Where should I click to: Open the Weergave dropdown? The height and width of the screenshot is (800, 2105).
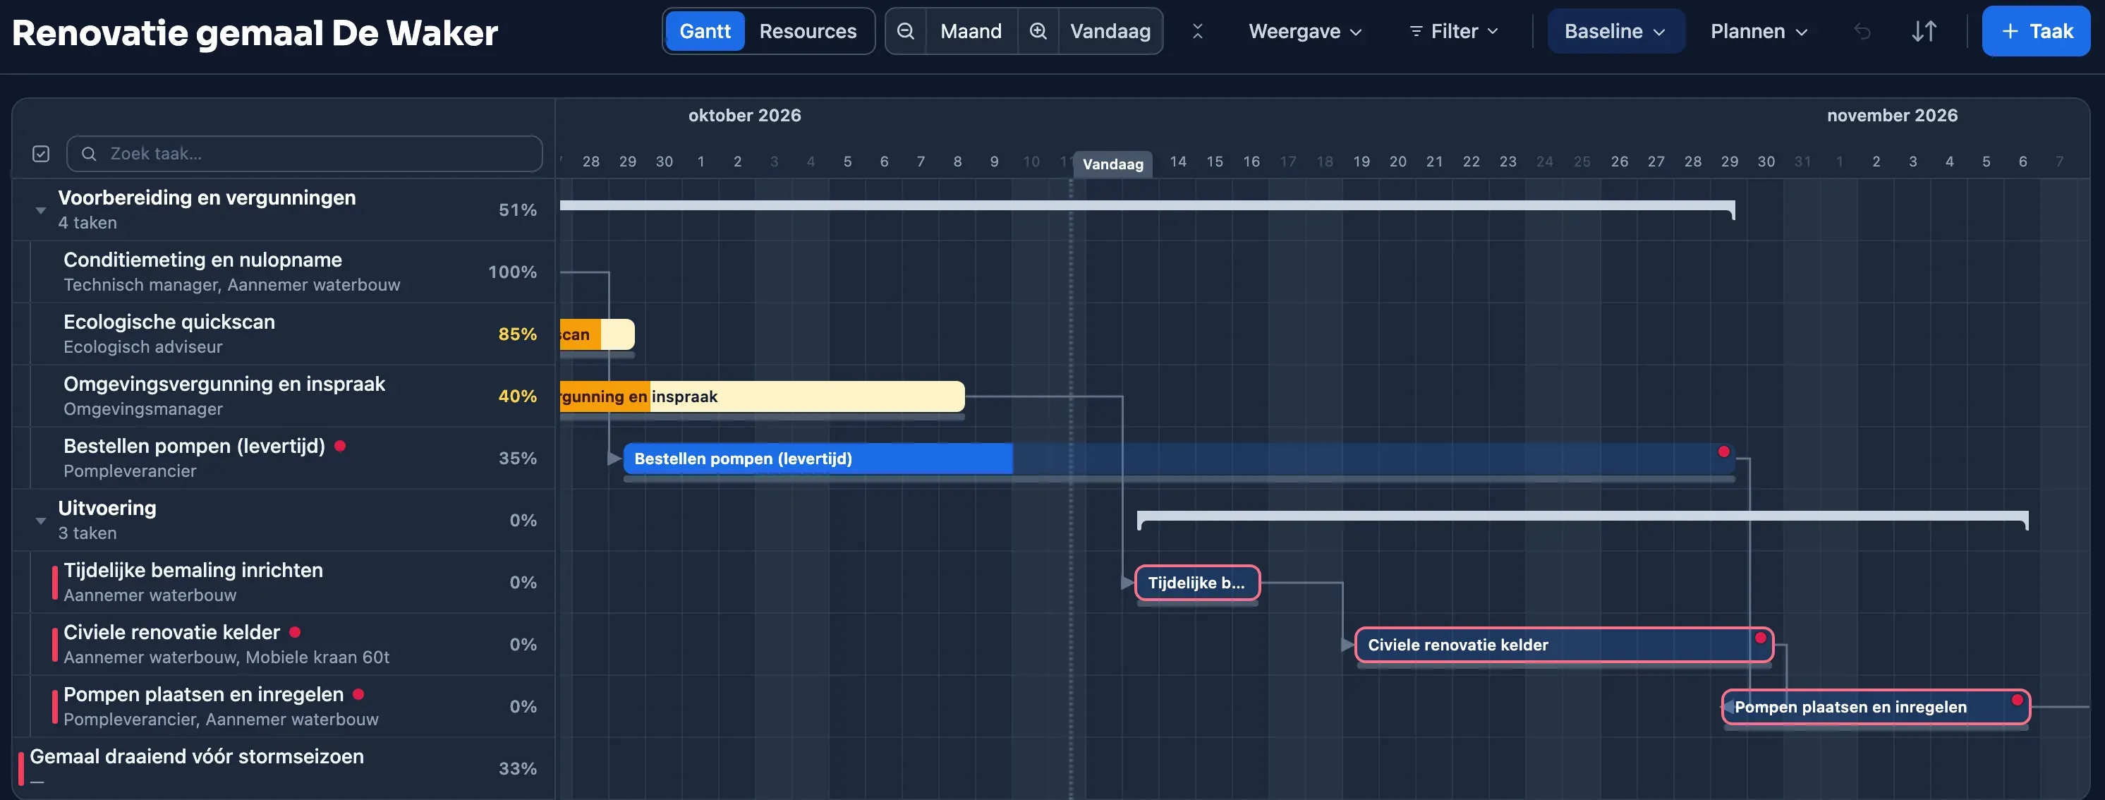(x=1305, y=31)
